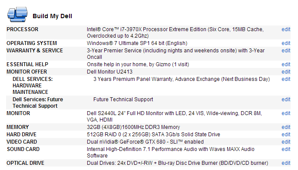Edit the OPERATING SYSTEM choice

(x=286, y=43)
